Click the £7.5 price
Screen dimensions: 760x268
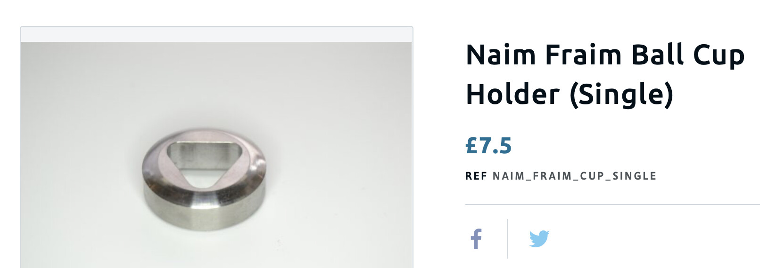point(488,146)
